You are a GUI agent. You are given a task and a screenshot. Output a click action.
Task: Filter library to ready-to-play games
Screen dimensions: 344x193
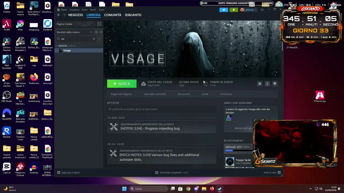point(101,32)
